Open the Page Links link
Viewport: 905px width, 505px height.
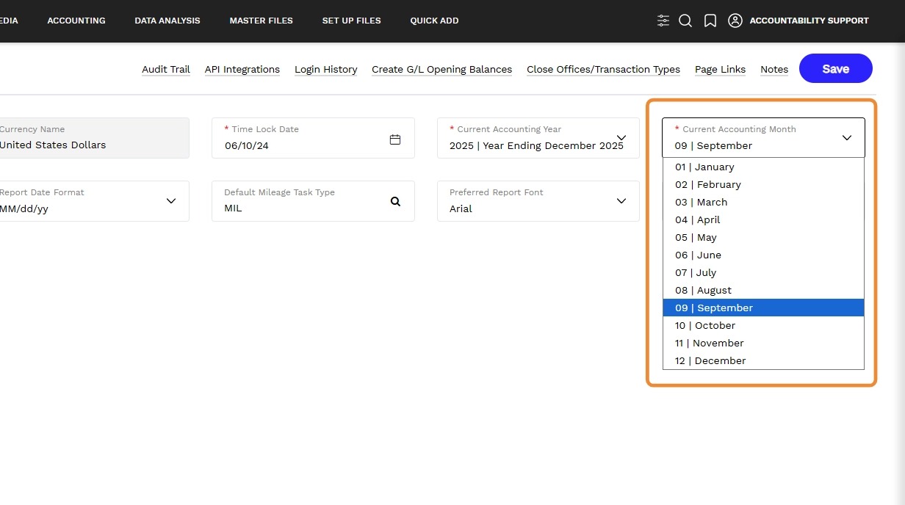720,69
